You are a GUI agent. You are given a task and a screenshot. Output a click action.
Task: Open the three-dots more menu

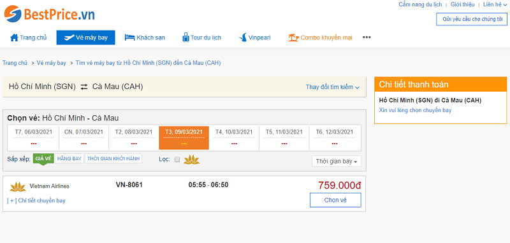tap(367, 38)
